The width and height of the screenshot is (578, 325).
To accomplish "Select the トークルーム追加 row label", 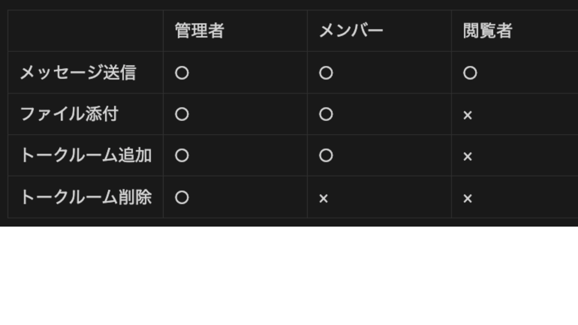I will click(85, 156).
